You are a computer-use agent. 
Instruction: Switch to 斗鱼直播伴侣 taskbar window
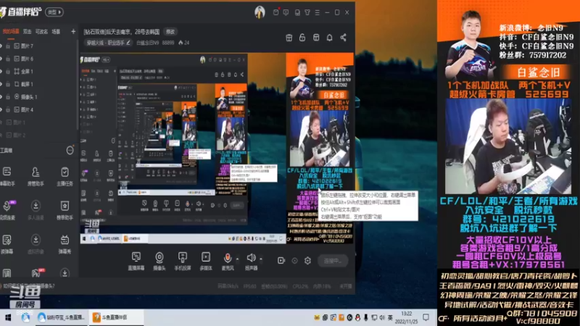click(x=116, y=317)
